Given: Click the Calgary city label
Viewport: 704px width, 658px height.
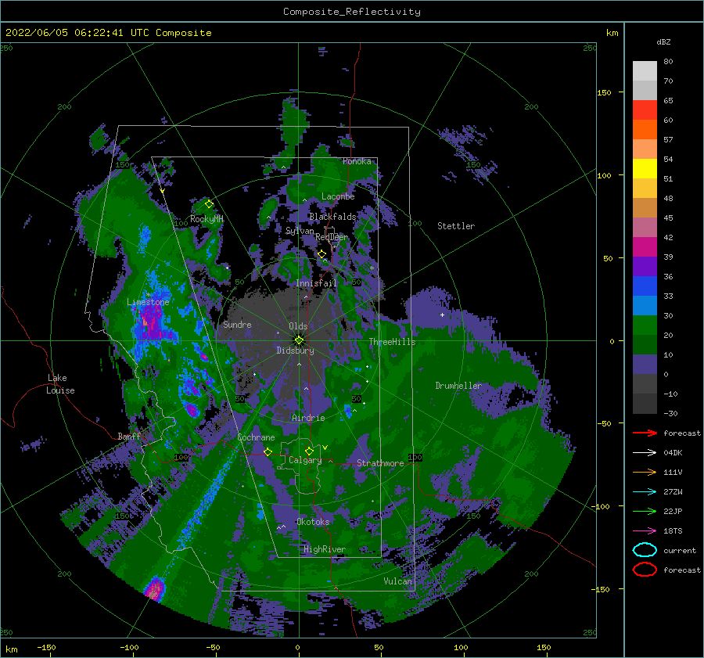Looking at the screenshot, I should pyautogui.click(x=305, y=460).
